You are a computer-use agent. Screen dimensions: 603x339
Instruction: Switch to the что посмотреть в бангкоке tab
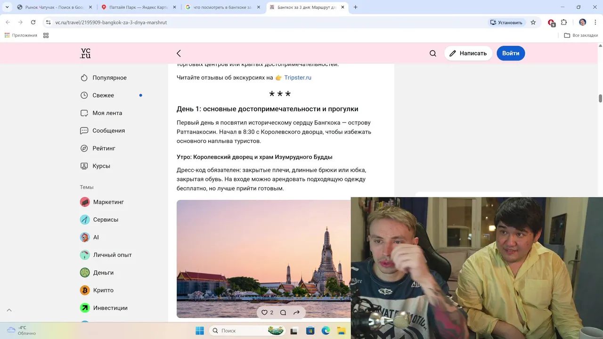click(x=222, y=7)
